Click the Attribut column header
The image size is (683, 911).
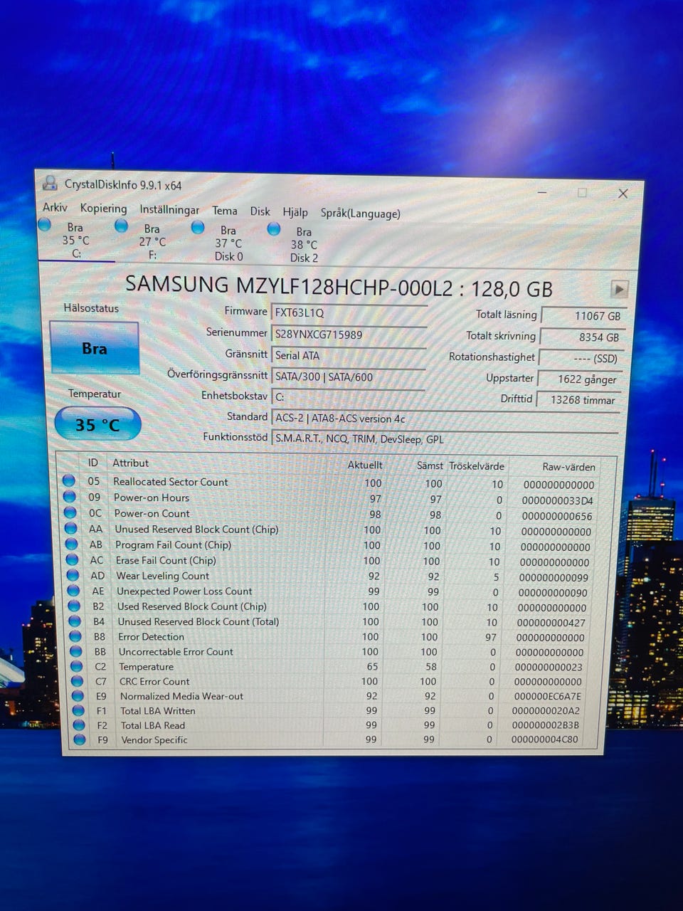(131, 463)
